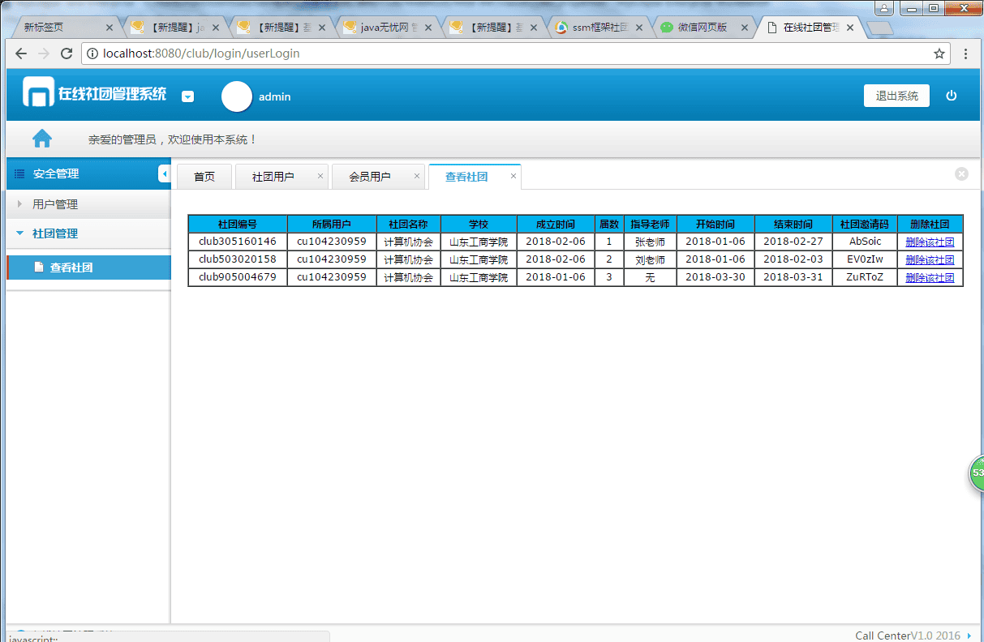Screen dimensions: 984x642
Task: Delete club905004679 via 删除该社团 link
Action: pyautogui.click(x=930, y=278)
